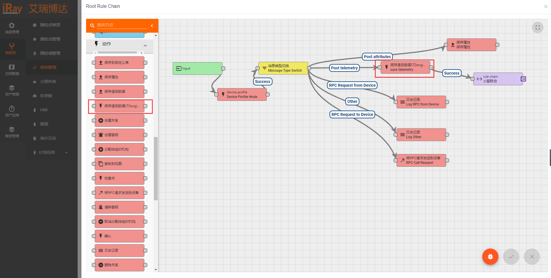Select the 保存属性 palette node

coord(120,77)
